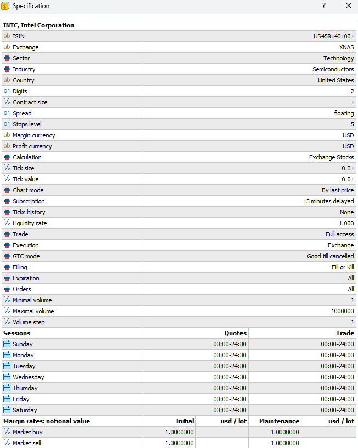Click the fraction icon beside Market sell
Image resolution: width=358 pixels, height=448 pixels.
click(7, 443)
